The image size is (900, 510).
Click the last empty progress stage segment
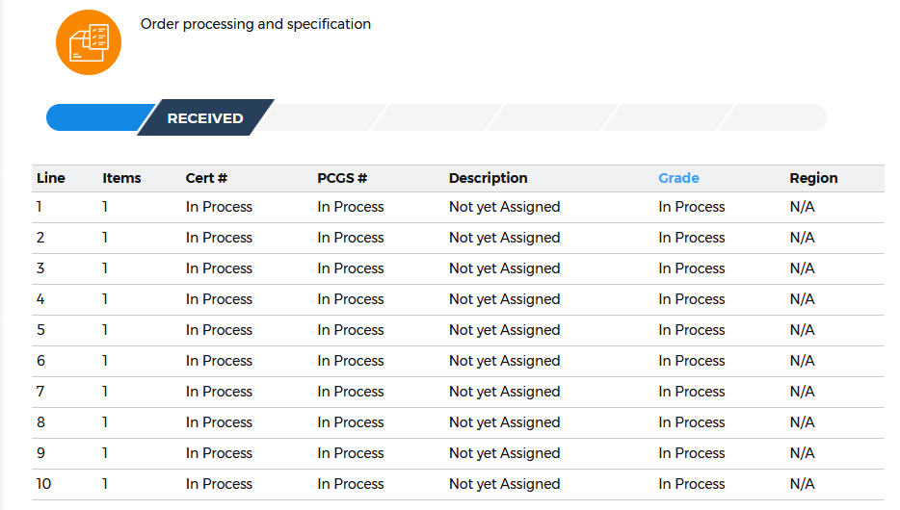click(775, 117)
